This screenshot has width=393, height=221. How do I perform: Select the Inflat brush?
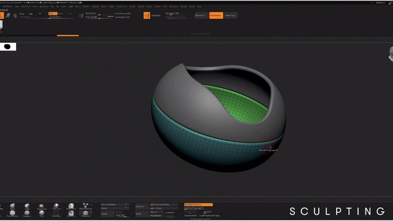coord(27,207)
